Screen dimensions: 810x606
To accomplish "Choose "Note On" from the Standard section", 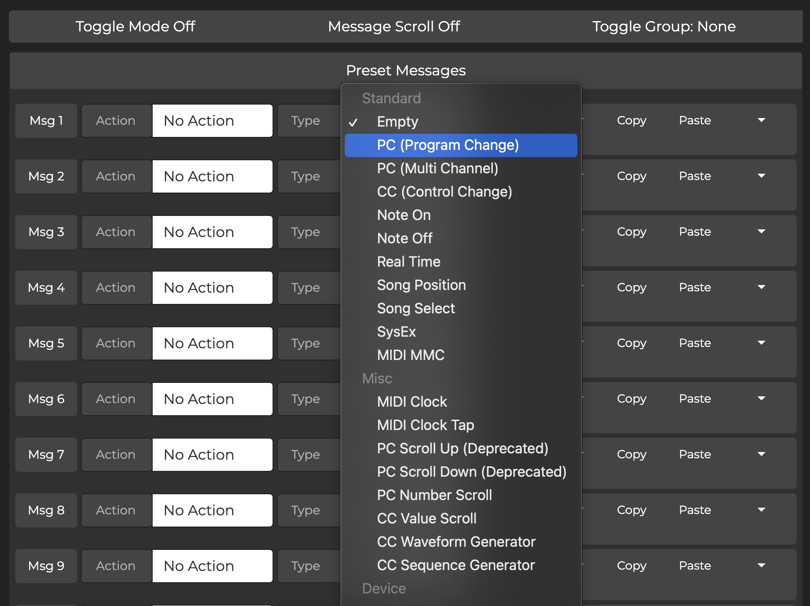I will coord(403,215).
